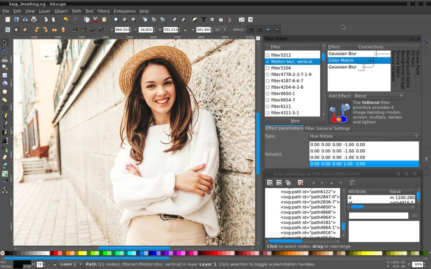Open the Type Hue Rotate dropdown
This screenshot has width=431, height=269.
[363, 136]
